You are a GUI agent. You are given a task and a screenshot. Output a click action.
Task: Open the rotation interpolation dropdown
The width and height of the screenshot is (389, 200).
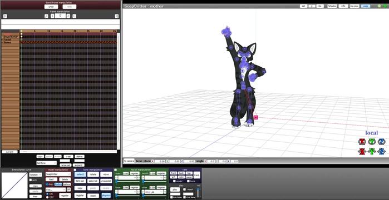36,174
